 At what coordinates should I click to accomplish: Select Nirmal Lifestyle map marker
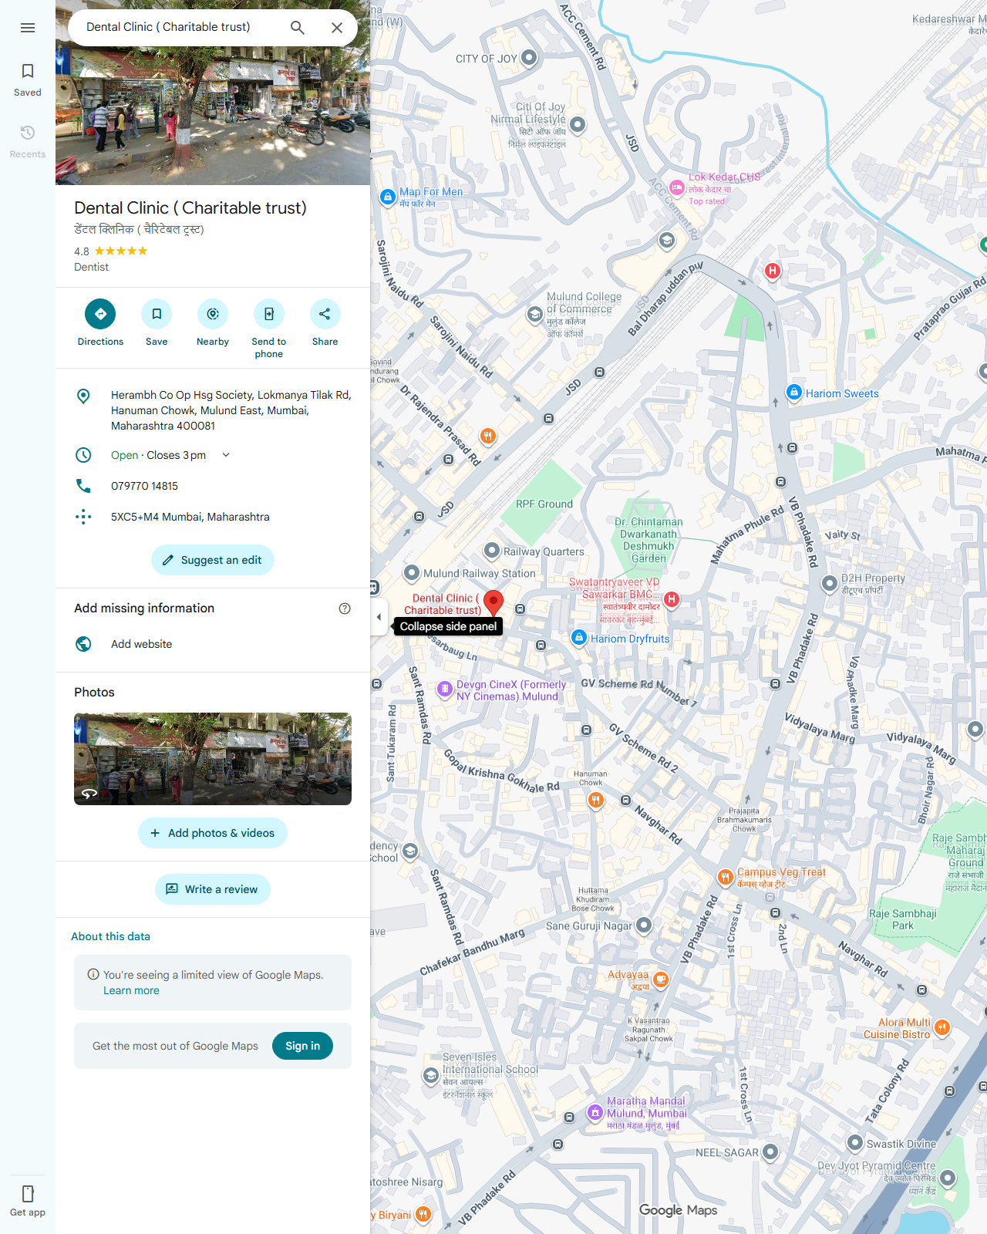578,124
